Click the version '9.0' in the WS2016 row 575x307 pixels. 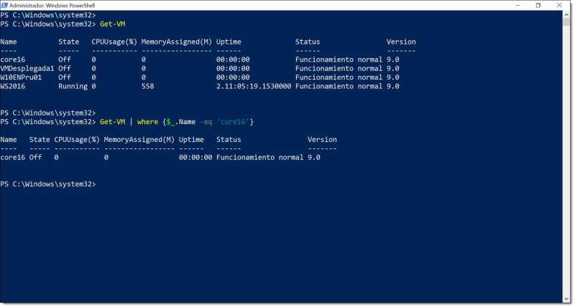point(392,86)
